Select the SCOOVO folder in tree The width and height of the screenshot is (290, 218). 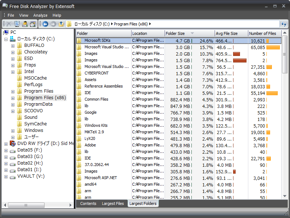point(33,111)
